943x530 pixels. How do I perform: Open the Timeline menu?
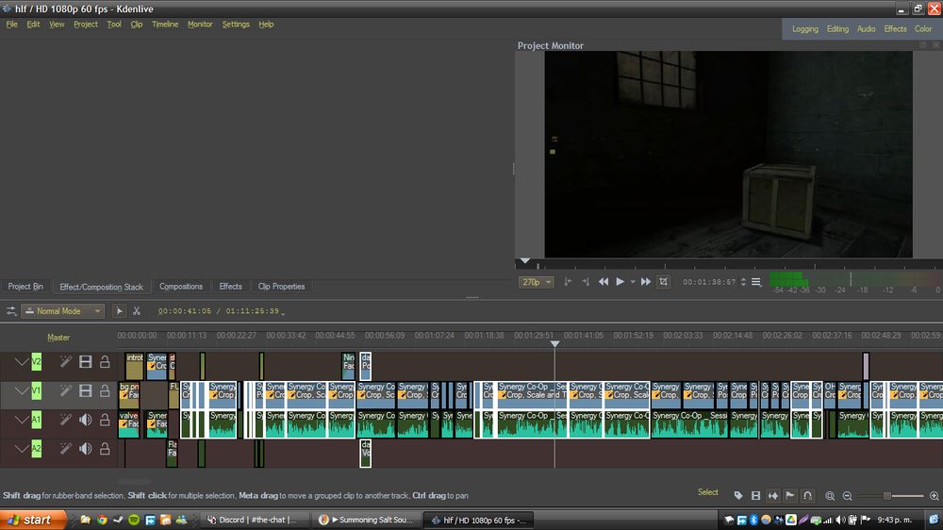pyautogui.click(x=165, y=25)
